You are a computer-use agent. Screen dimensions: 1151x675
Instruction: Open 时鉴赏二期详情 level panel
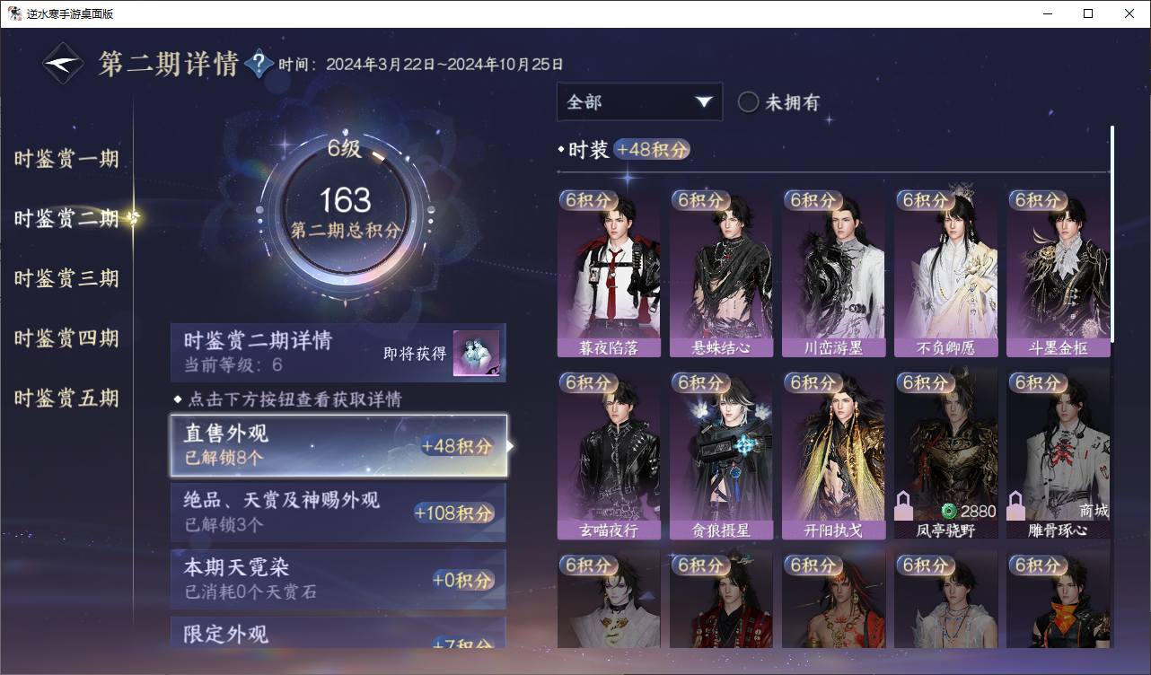pos(338,353)
